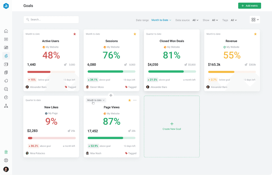Open the grid view layout dropdown
Screen dimensions: 272x175
click(255, 20)
